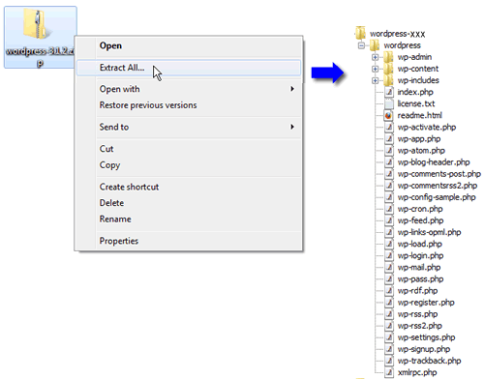Select the wp-rss.php file name
This screenshot has width=484, height=379.
click(417, 314)
